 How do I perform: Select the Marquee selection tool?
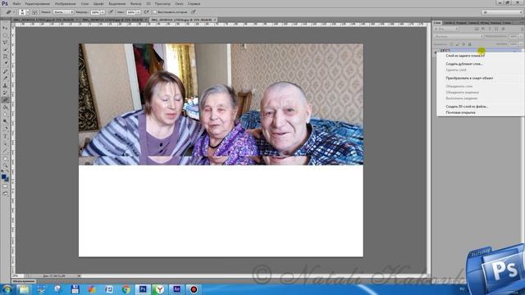point(5,35)
